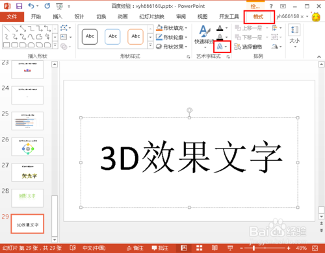The width and height of the screenshot is (325, 253).
Task: Open the 快速样式 WordArt gallery
Action: tap(204, 36)
